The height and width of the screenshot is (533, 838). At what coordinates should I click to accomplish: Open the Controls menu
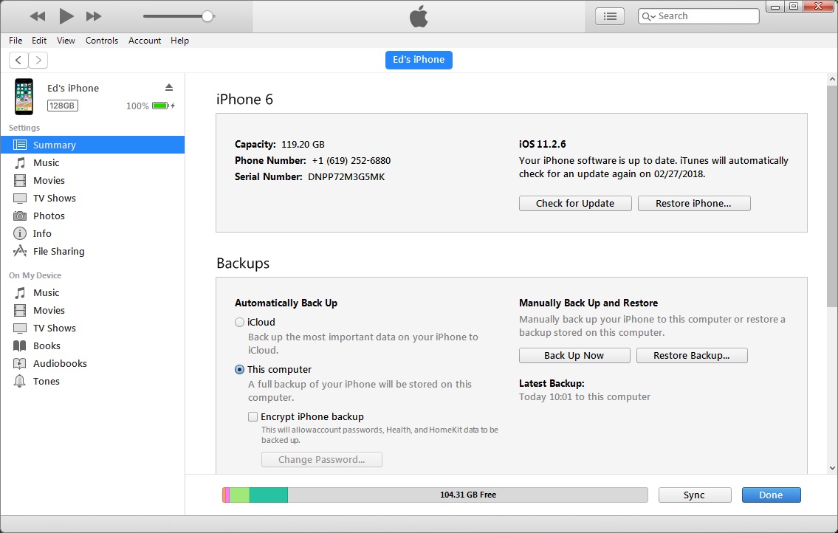coord(102,41)
